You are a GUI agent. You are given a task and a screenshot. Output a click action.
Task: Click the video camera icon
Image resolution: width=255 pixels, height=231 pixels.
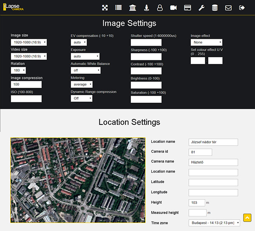click(x=173, y=8)
